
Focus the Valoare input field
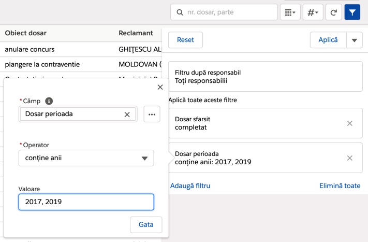[x=86, y=202]
